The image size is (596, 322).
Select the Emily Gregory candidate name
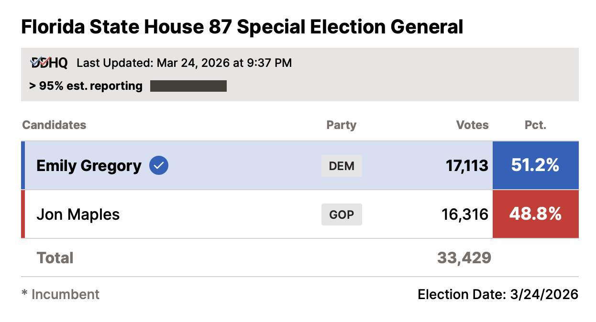[89, 166]
